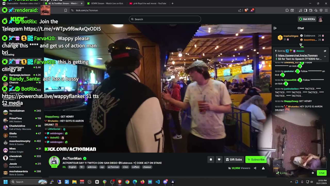The width and height of the screenshot is (330, 186).
Task: Click the report warning triangle icon
Action: (263, 168)
